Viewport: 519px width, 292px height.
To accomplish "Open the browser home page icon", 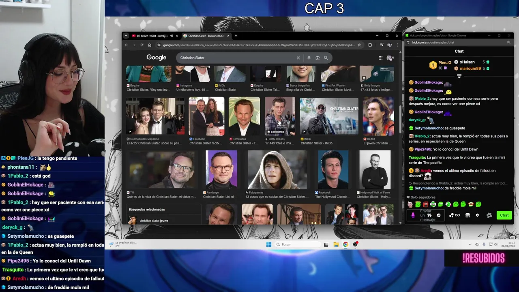I will 150,45.
